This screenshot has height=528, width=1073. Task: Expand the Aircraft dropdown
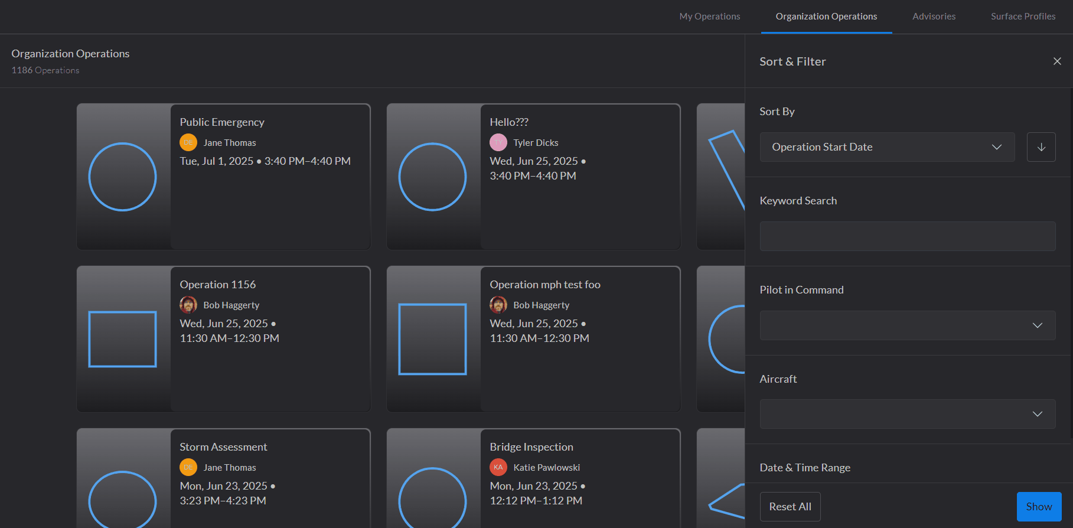(907, 414)
